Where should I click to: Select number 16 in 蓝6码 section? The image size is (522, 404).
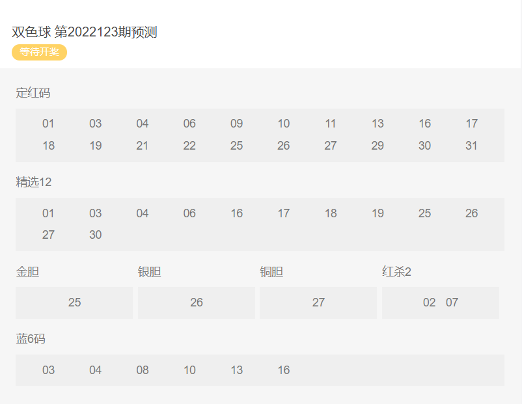tap(284, 370)
